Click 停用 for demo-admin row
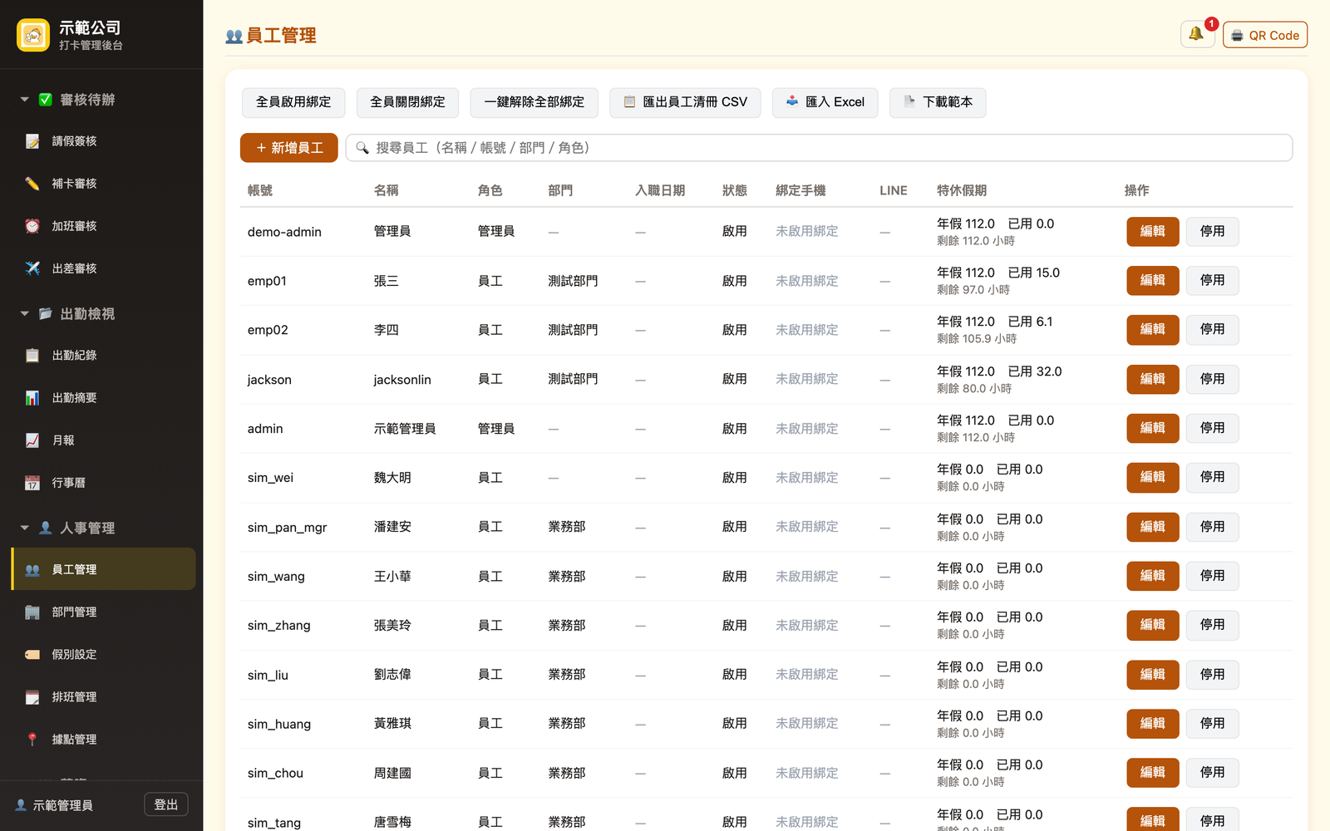The width and height of the screenshot is (1330, 831). point(1213,232)
